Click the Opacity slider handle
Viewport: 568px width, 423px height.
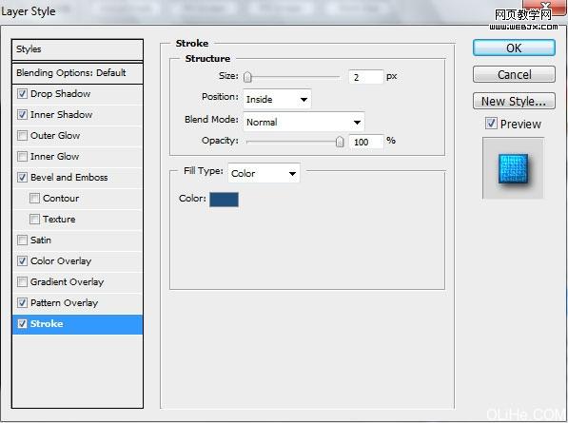tap(340, 141)
